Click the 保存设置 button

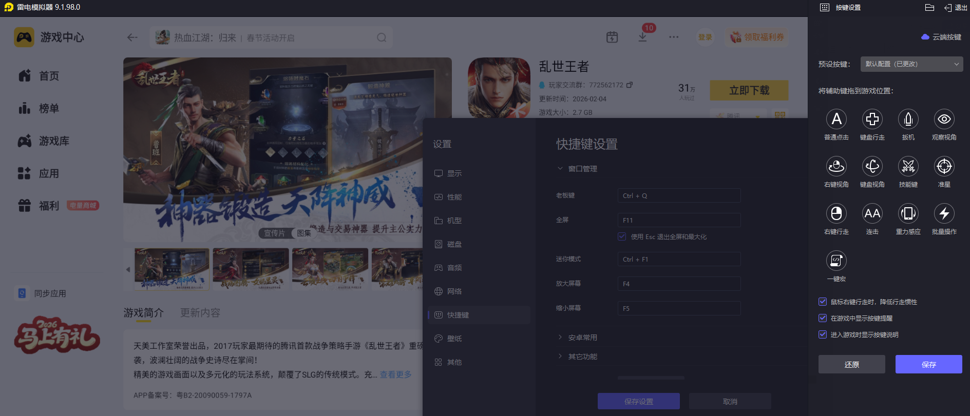tap(639, 401)
